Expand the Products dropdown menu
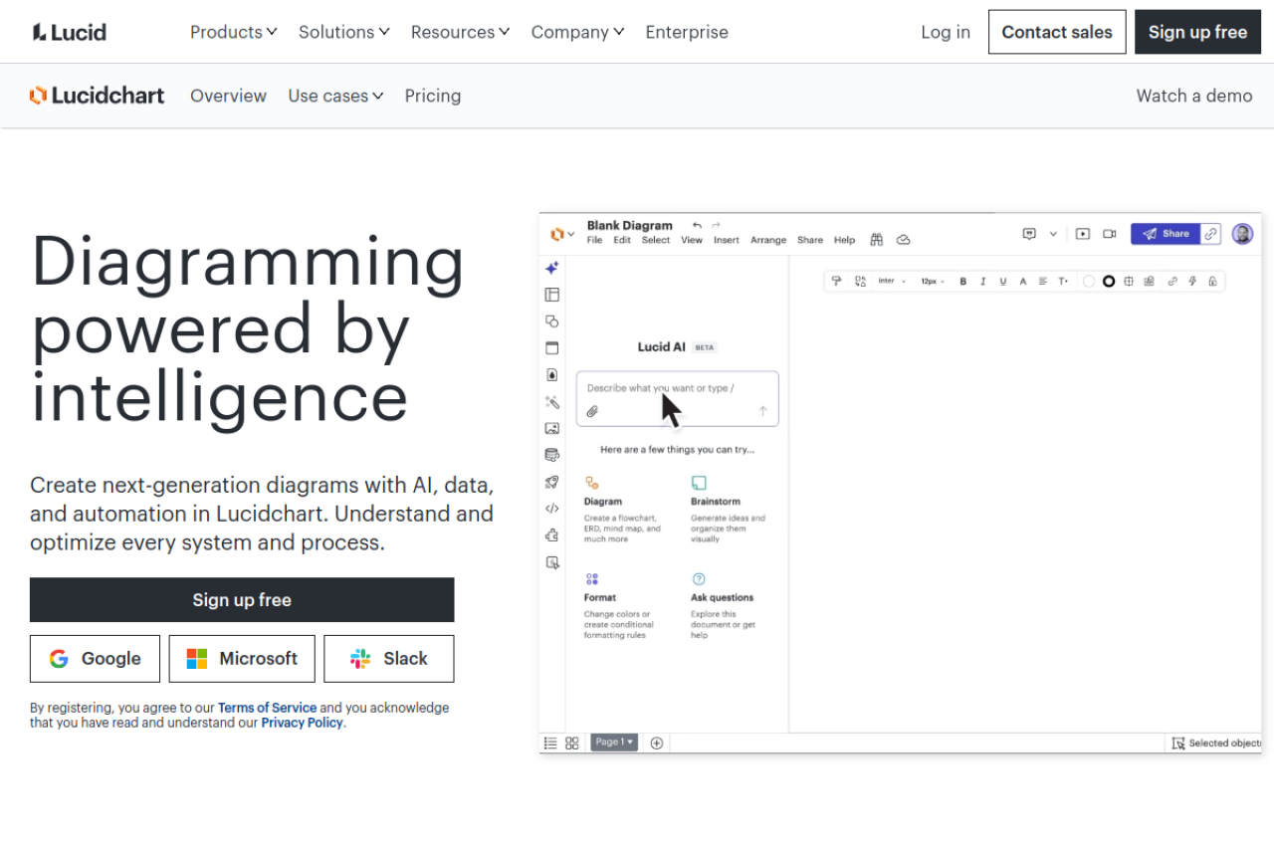The image size is (1274, 849). 234,32
